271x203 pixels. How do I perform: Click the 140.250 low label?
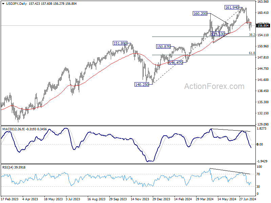[142, 85]
